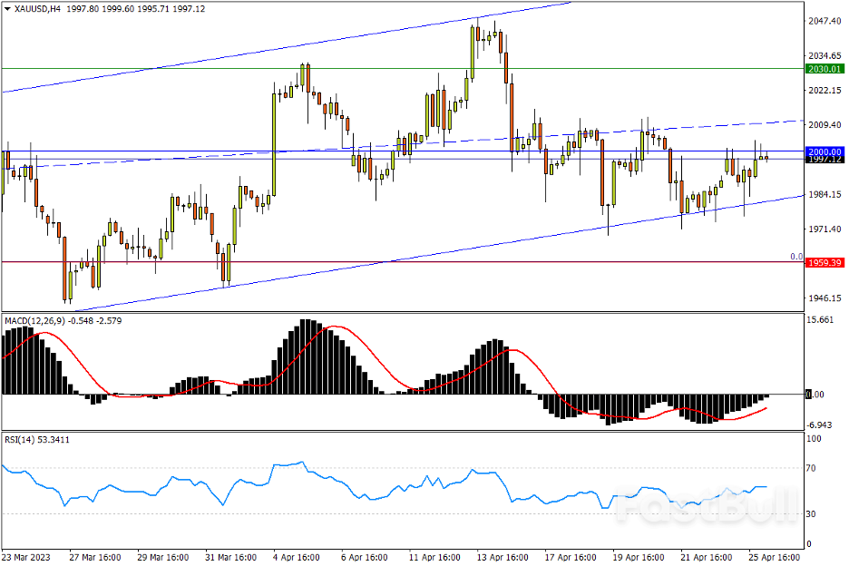Click the RSI 70 overbought level label
The image size is (849, 566).
point(814,468)
